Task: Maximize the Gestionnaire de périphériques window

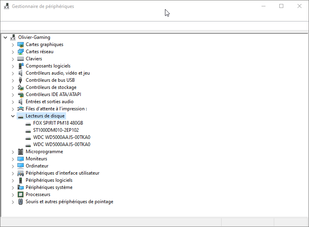Action: [281, 6]
